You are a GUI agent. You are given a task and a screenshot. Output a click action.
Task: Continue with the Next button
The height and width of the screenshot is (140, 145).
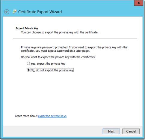tap(111, 131)
